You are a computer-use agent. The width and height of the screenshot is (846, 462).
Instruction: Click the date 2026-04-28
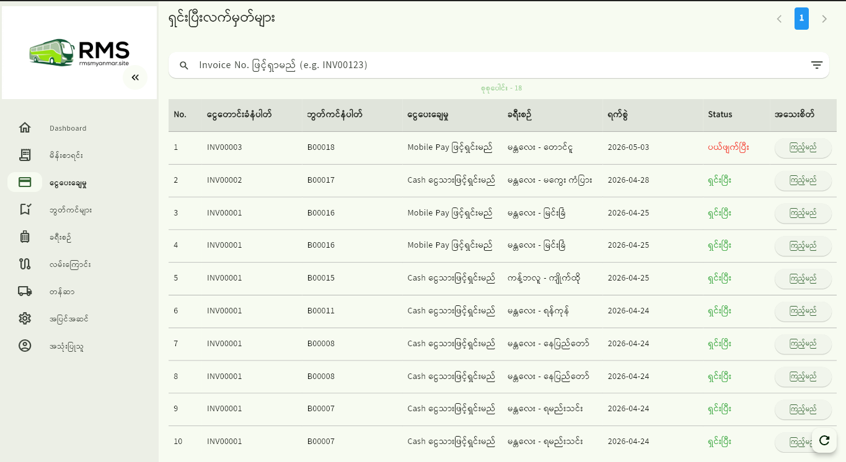click(x=628, y=180)
